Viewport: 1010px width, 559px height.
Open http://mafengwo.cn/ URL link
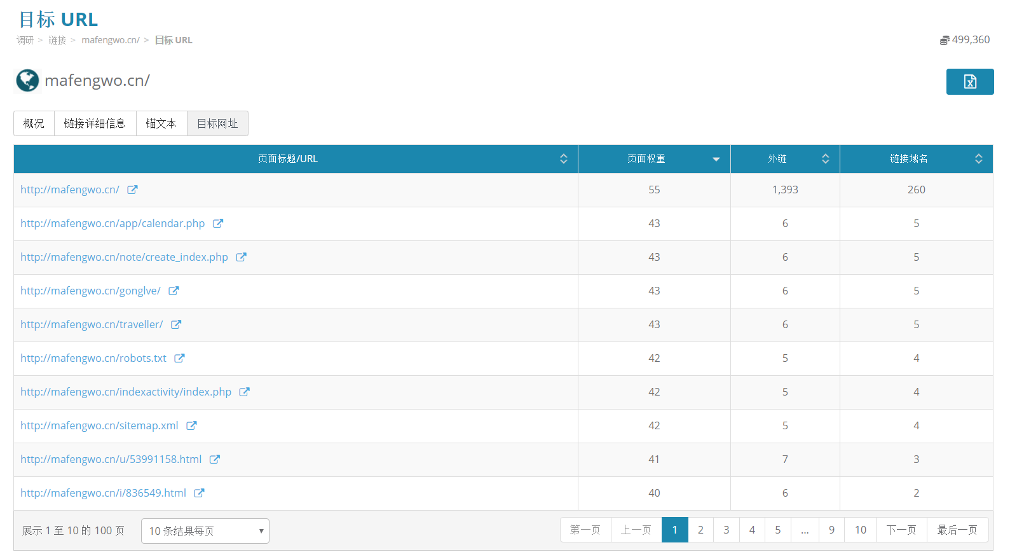coord(70,190)
